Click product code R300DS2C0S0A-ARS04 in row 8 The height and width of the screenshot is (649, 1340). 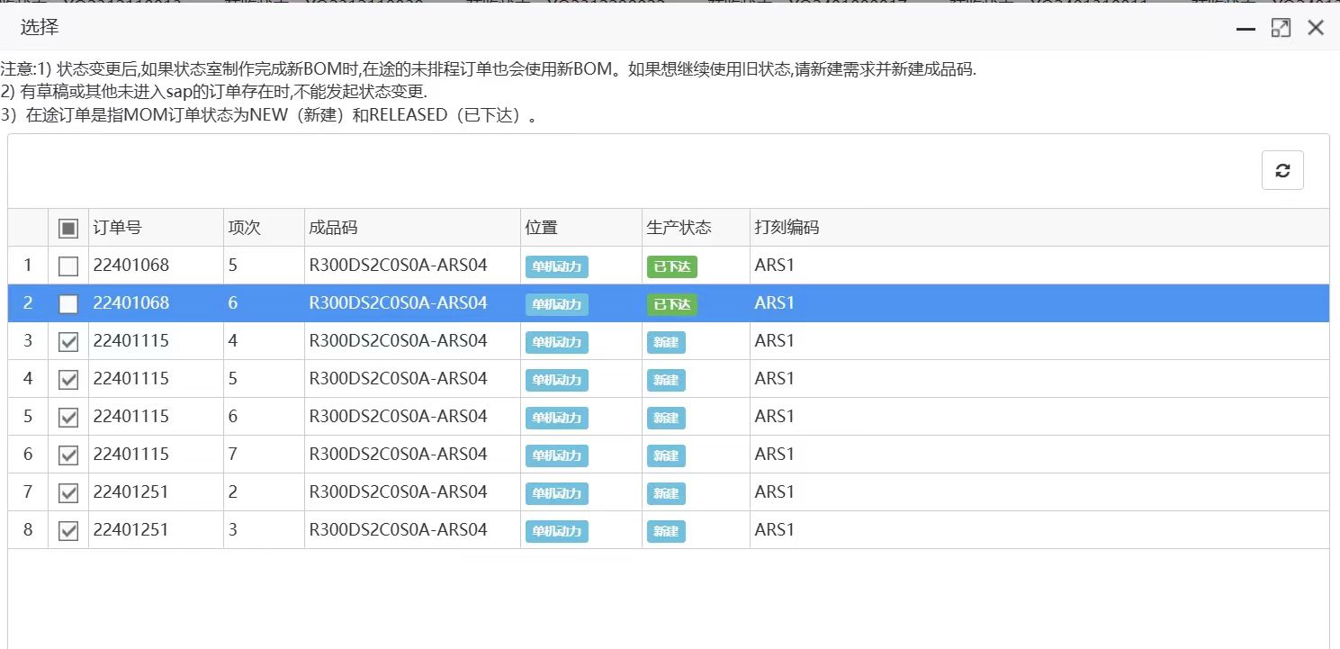(398, 530)
